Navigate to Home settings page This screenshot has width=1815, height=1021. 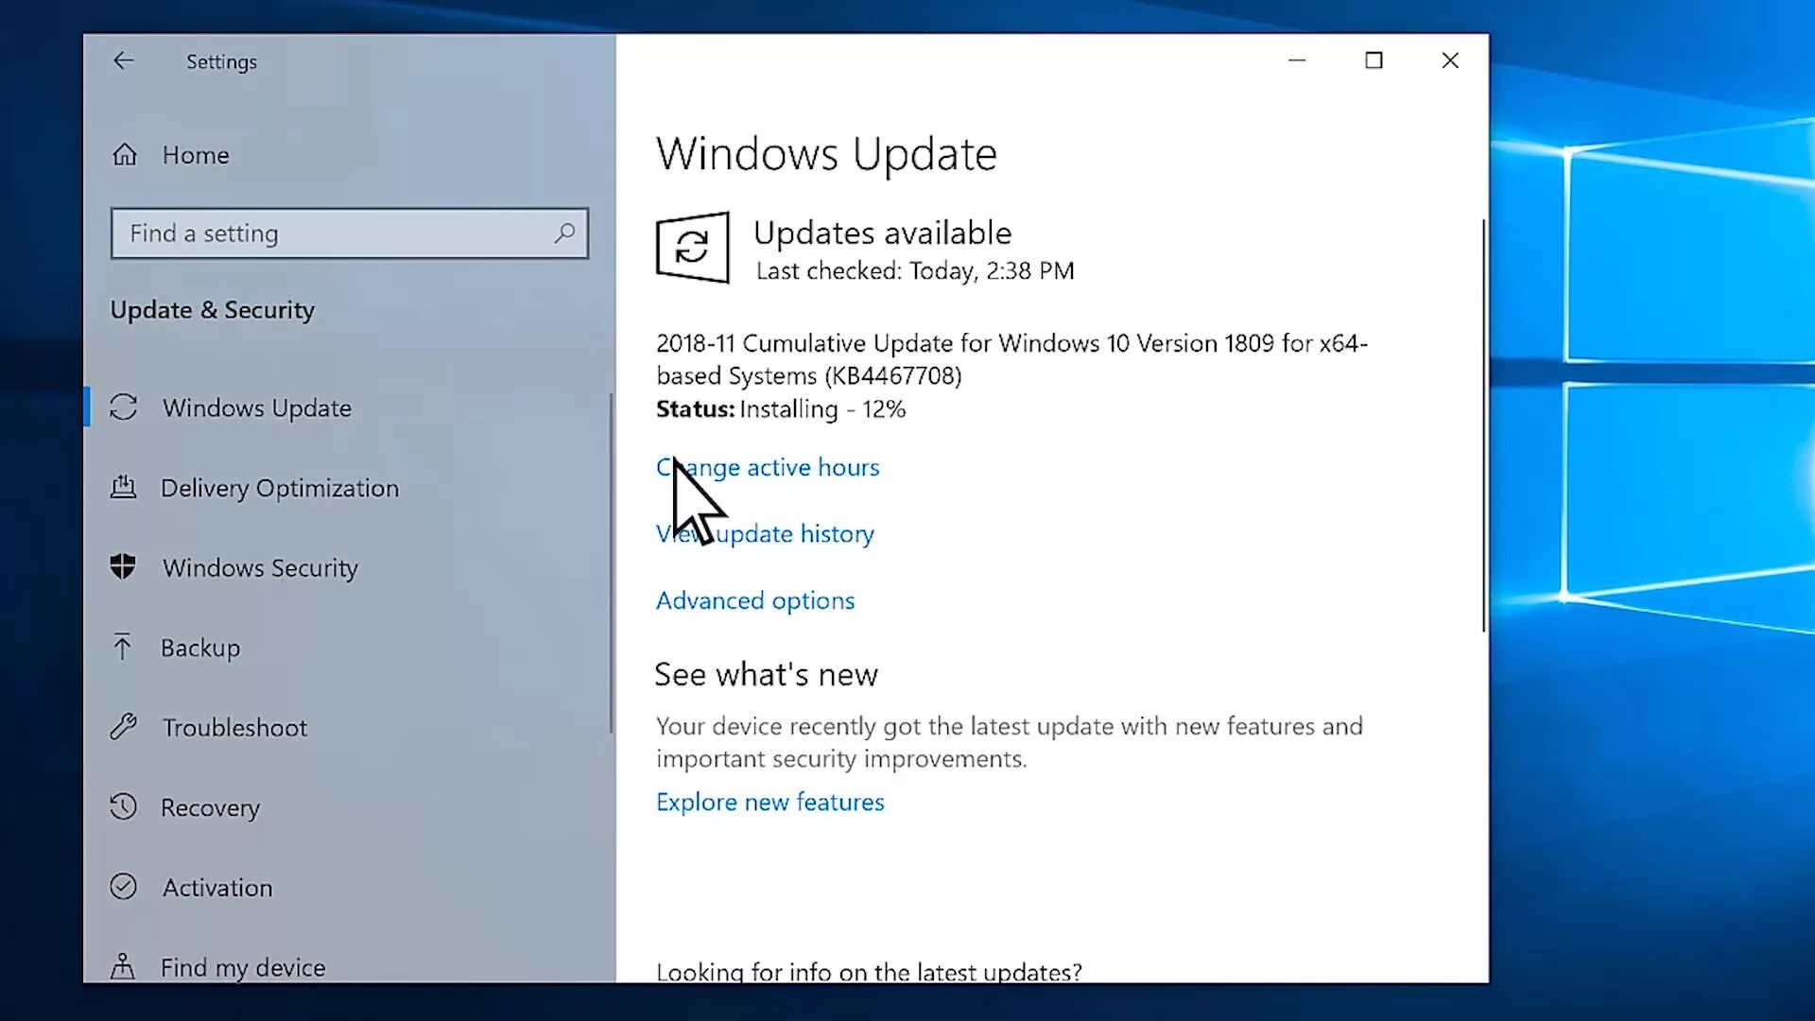tap(196, 155)
